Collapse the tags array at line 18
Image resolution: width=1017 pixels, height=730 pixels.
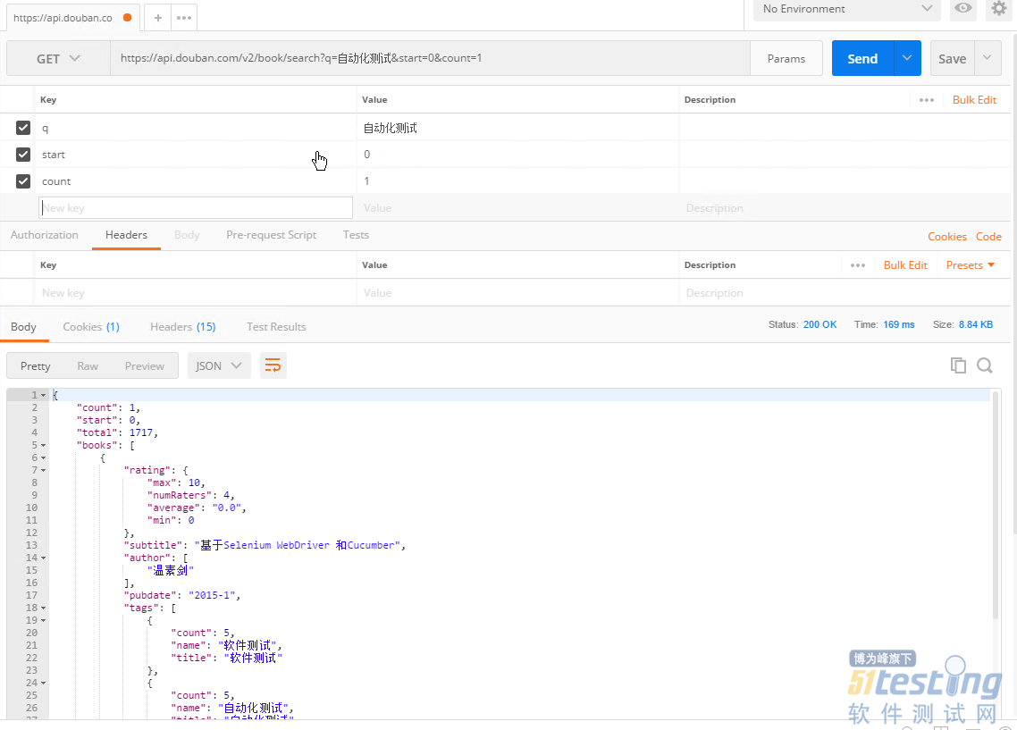[44, 608]
